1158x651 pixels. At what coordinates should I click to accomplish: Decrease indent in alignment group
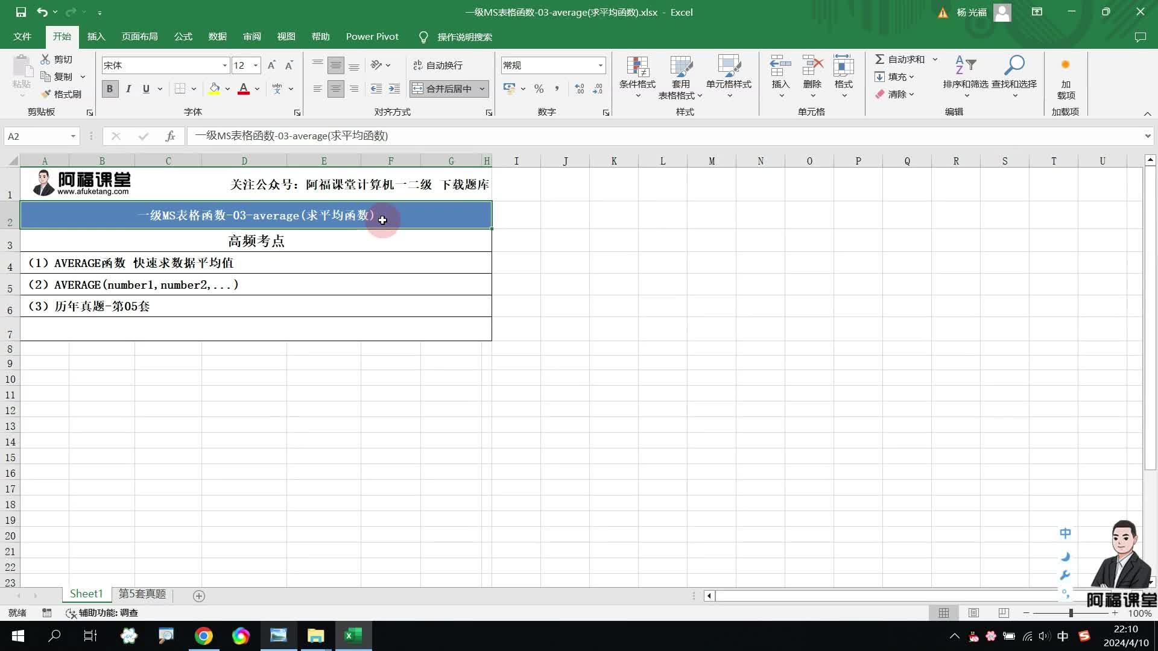376,89
